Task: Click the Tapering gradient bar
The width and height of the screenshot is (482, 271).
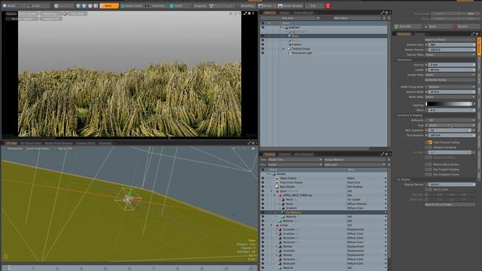Action: point(449,104)
